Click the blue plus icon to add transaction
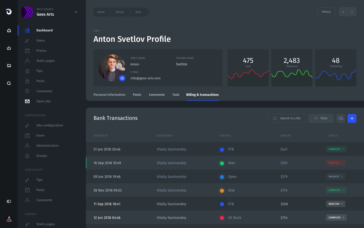Screen dimensions: 364x228 pos(352,118)
